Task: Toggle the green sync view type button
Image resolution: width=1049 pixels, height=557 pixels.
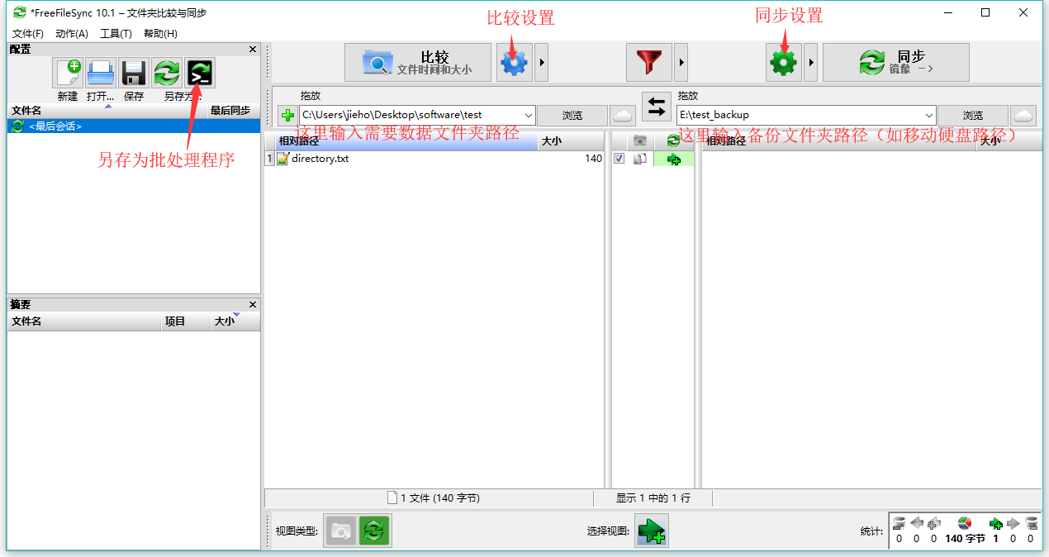Action: (x=374, y=530)
